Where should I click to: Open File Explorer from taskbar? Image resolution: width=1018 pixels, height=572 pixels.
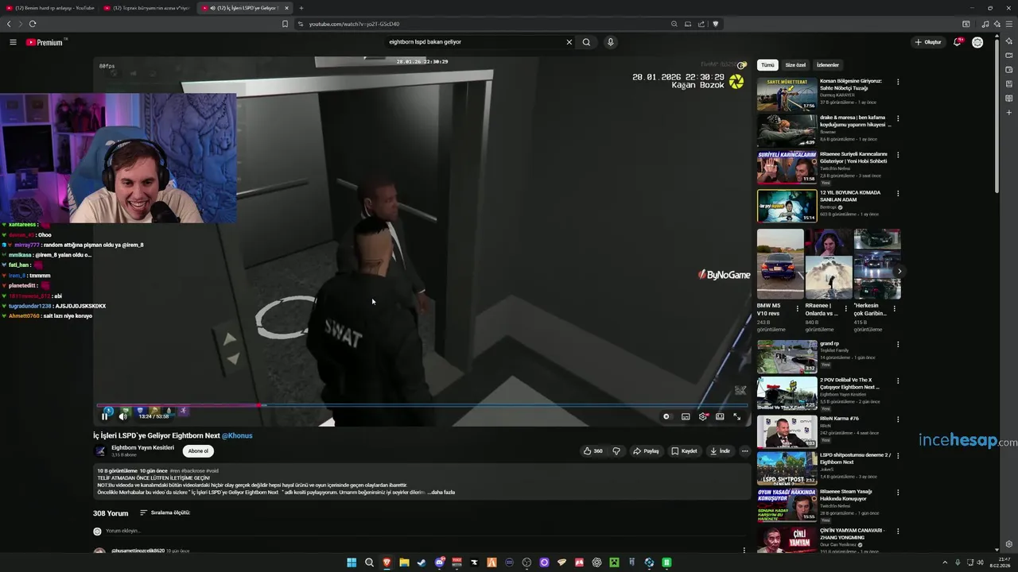click(x=404, y=562)
